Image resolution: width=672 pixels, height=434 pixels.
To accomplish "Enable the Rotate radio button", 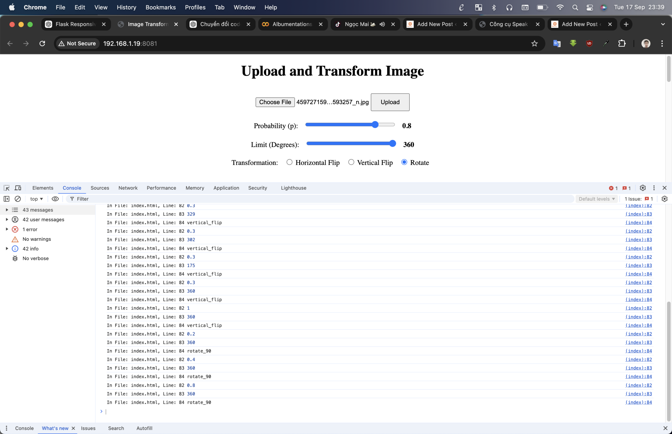I will tap(403, 162).
